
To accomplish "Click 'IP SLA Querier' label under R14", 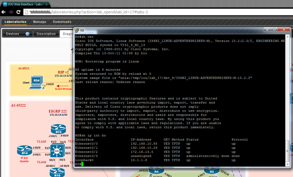I will [24, 160].
